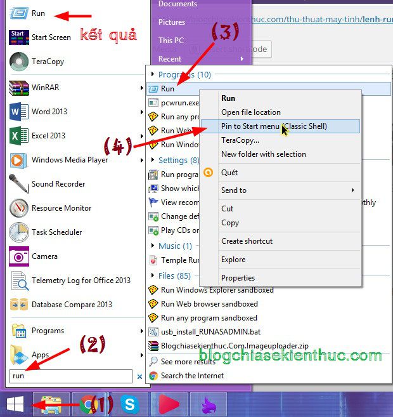Open the pinned Run icon in Start menu
This screenshot has width=393, height=417.
click(x=19, y=13)
